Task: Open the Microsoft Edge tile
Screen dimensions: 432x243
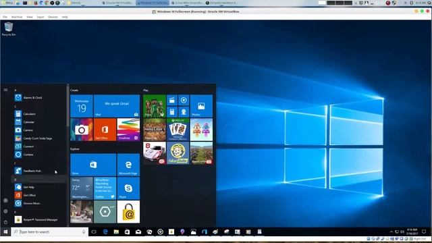Action: coord(128,165)
